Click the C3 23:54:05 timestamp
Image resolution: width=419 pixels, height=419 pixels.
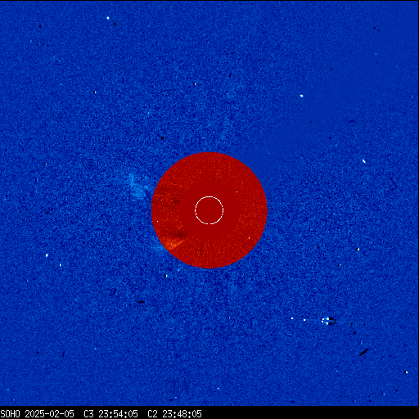coord(110,414)
